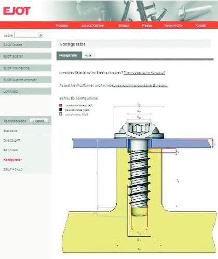Open EJOT Sparten in the sidebar
Image resolution: width=218 pixels, height=259 pixels.
[25, 56]
